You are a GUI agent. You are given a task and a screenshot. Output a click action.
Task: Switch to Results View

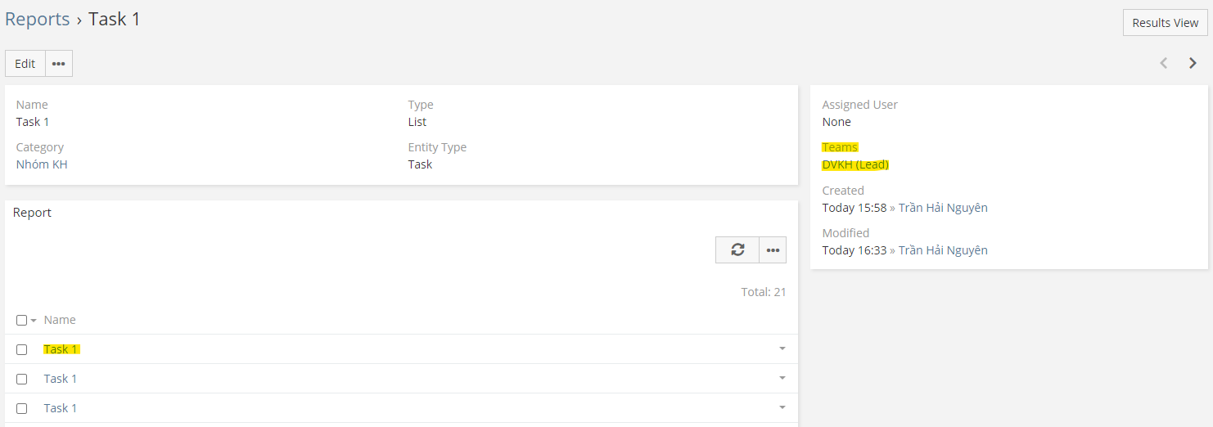click(1165, 23)
